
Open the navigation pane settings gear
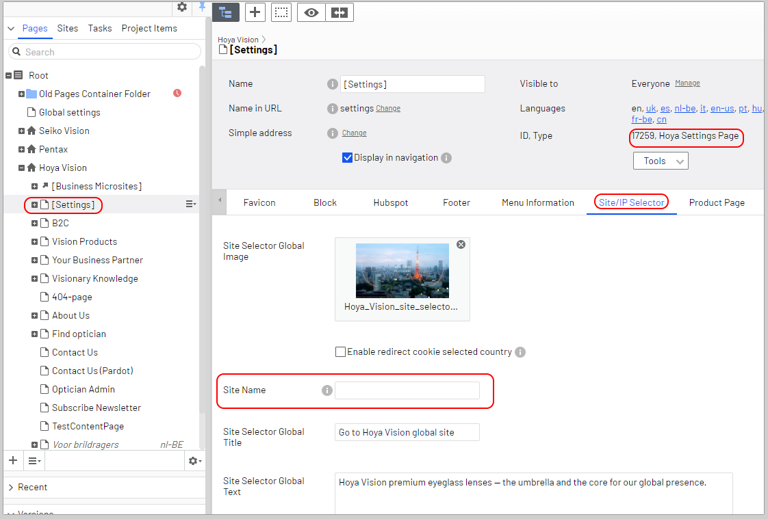point(181,7)
